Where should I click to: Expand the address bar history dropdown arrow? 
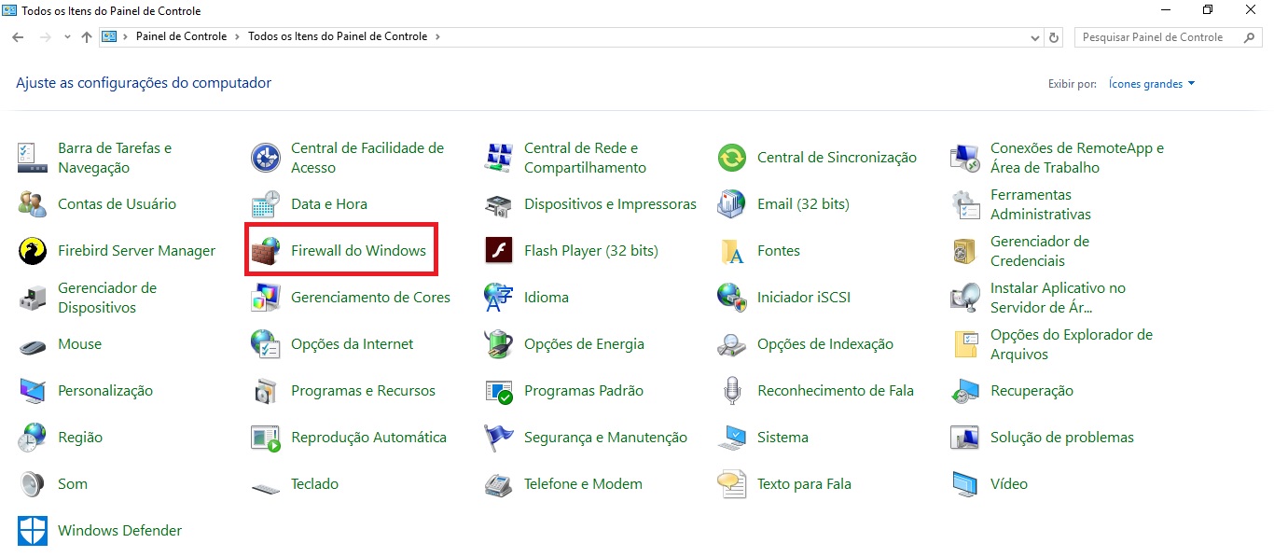tap(1035, 38)
